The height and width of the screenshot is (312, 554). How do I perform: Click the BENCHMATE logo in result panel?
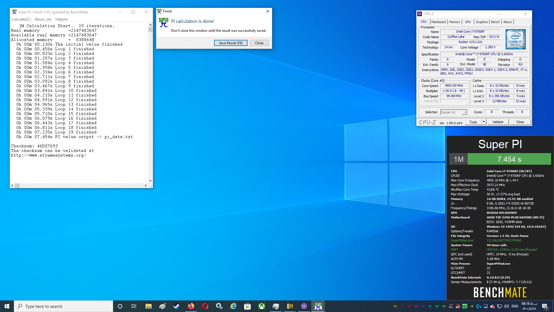pyautogui.click(x=500, y=293)
